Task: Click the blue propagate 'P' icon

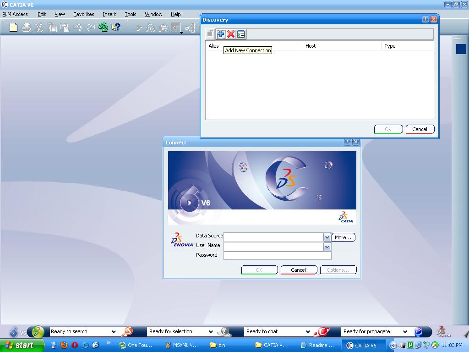Action: tap(418, 332)
